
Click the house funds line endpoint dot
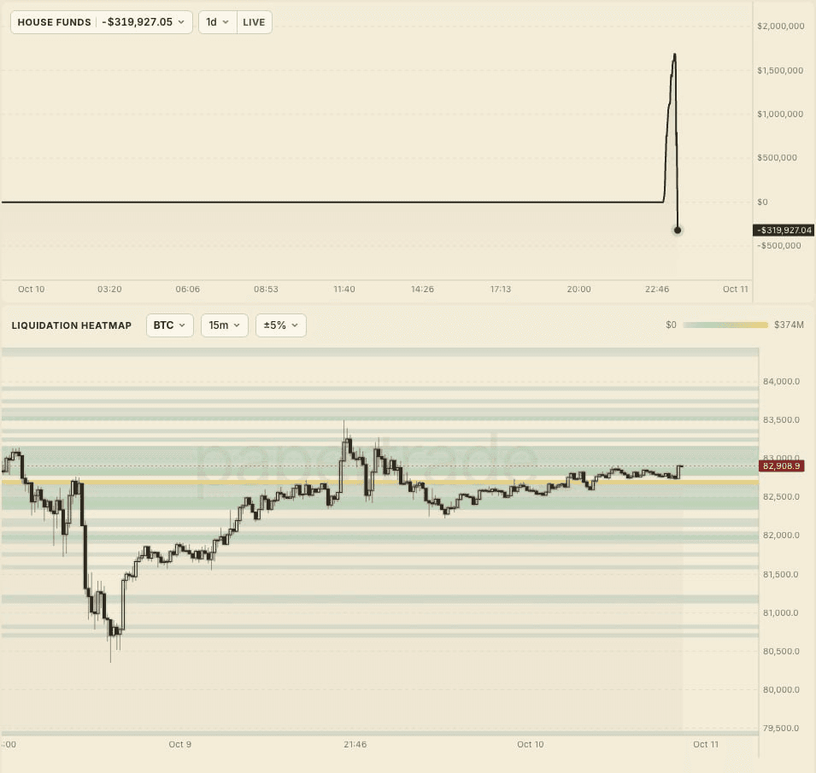[678, 230]
